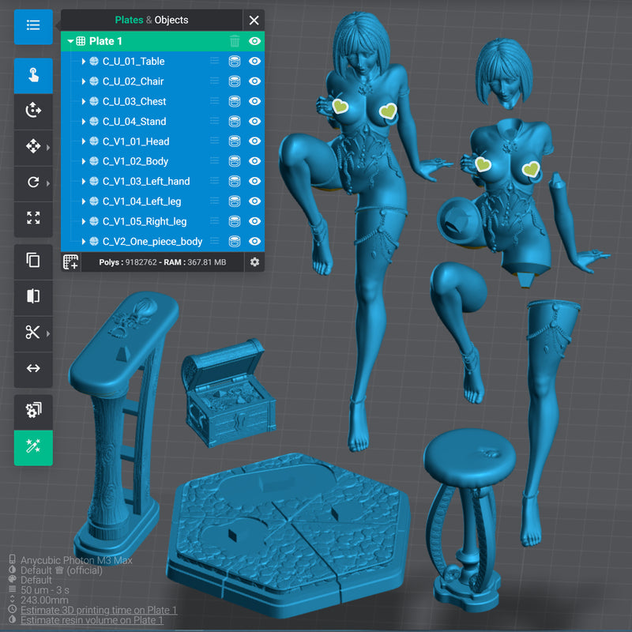632x632 pixels.
Task: Hide the C_U_01_Table object
Action: [254, 62]
